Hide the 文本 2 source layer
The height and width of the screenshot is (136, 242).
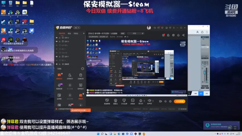pyautogui.click(x=57, y=37)
